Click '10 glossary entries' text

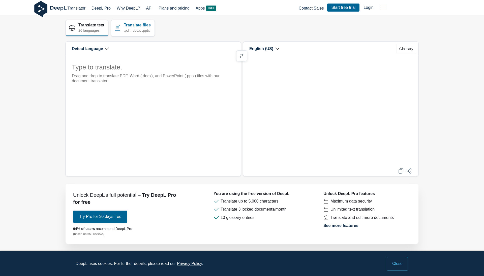(x=237, y=218)
